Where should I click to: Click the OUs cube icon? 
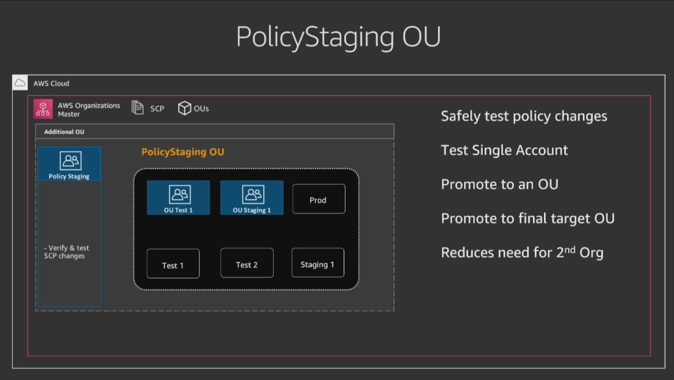coord(184,108)
